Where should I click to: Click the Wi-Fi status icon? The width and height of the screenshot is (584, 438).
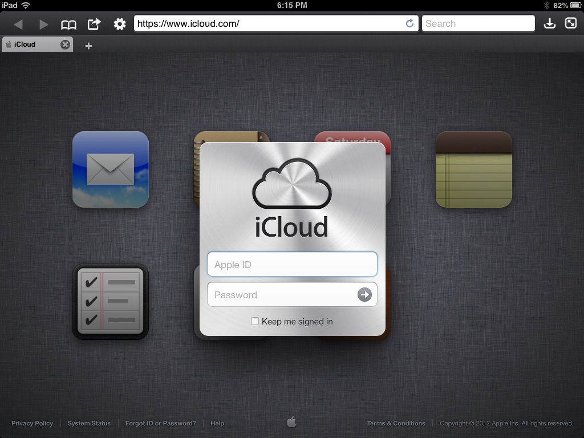click(x=26, y=5)
